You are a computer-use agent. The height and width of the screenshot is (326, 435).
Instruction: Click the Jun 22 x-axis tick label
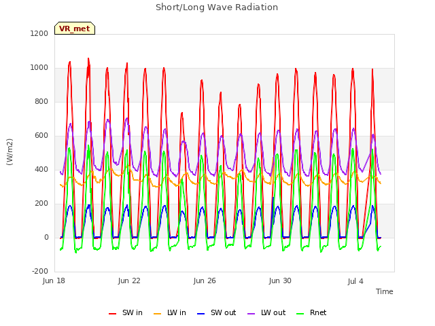[129, 280]
